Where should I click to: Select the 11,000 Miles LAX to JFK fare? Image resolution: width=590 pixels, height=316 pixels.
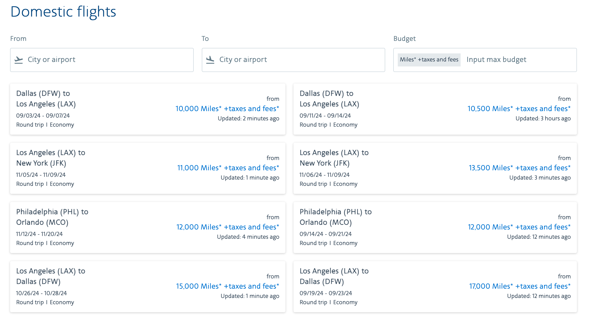coord(228,168)
